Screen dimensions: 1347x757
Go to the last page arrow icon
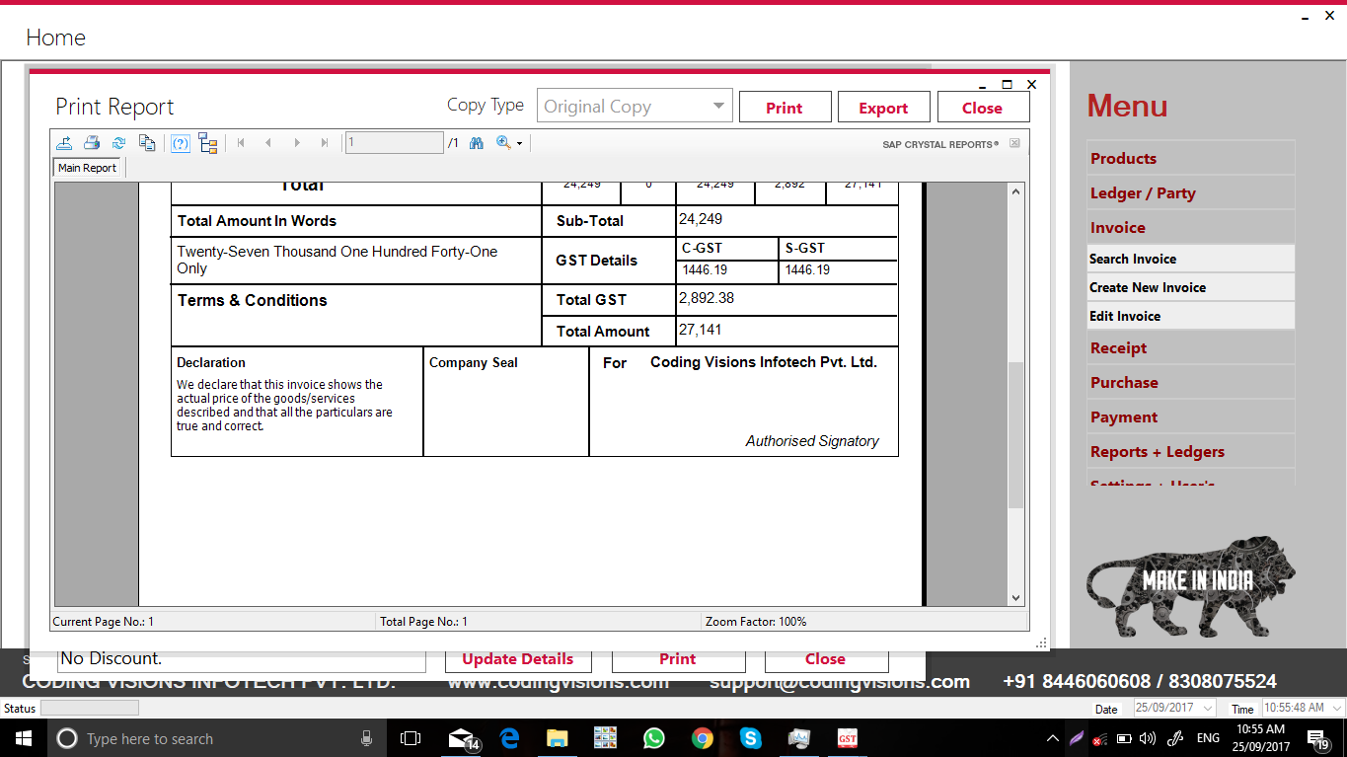tap(325, 143)
